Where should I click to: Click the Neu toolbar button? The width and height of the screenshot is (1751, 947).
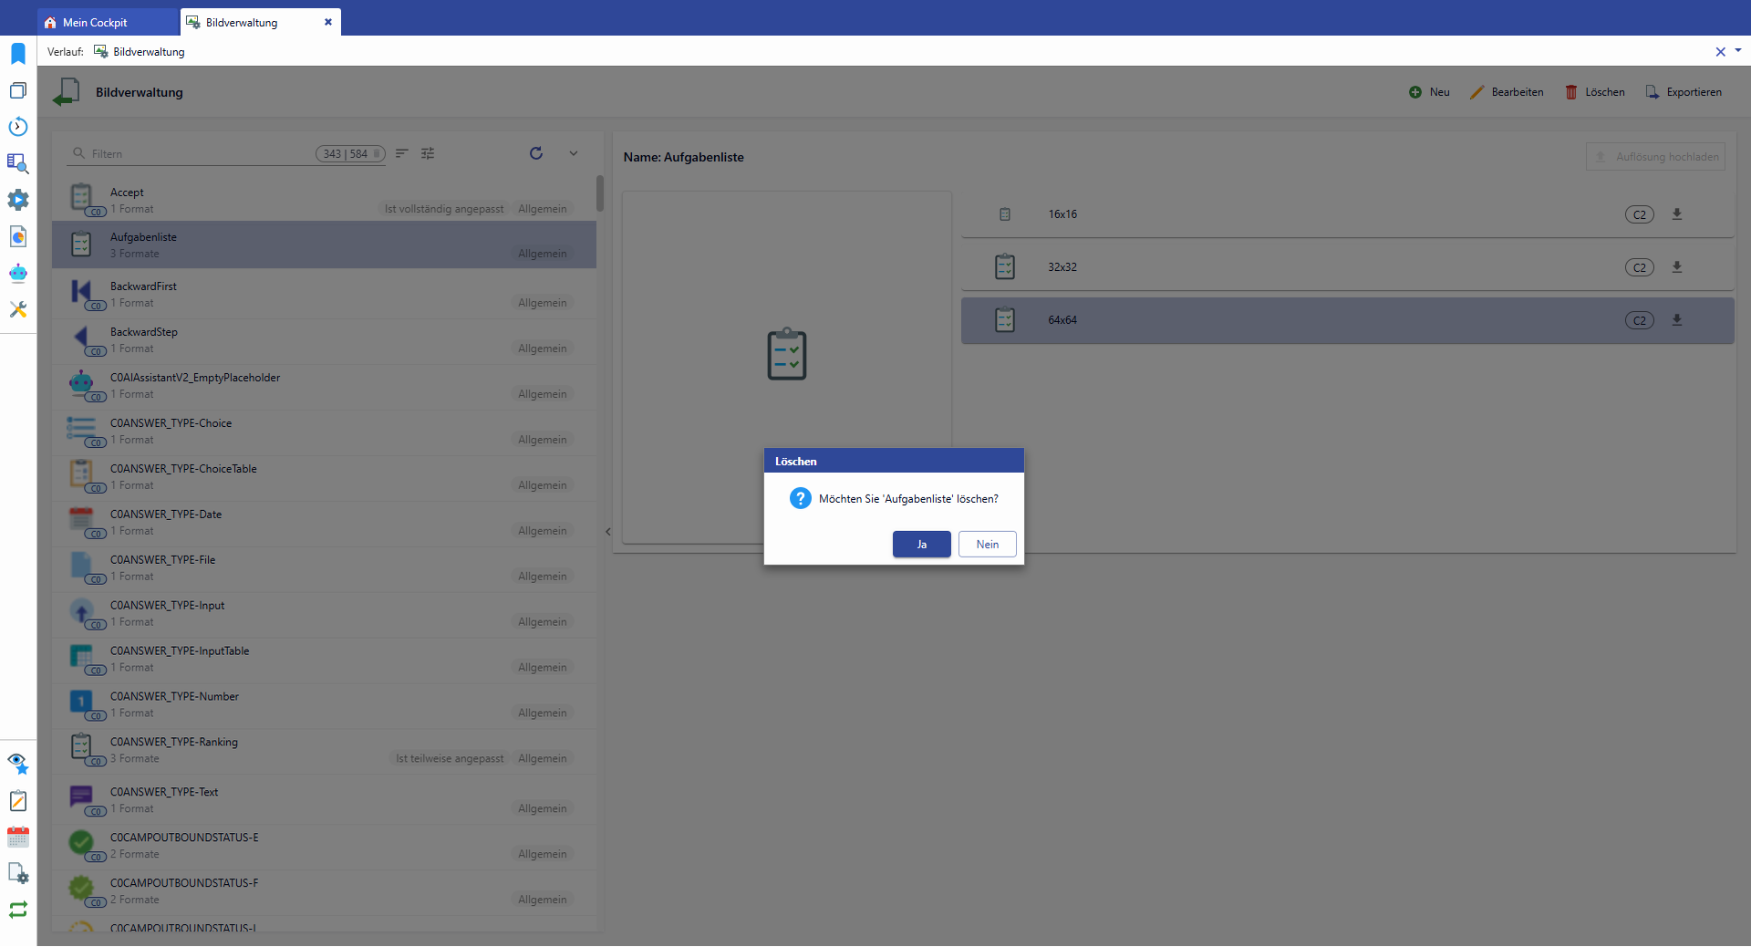click(1429, 92)
